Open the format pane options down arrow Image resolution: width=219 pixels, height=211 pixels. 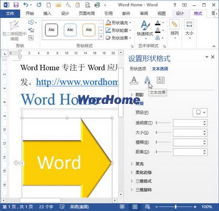point(207,57)
